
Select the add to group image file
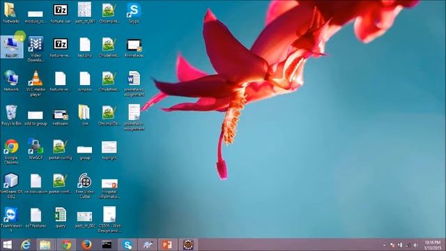coord(36,118)
